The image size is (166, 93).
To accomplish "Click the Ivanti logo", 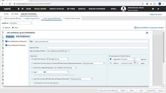I will tap(7, 9).
